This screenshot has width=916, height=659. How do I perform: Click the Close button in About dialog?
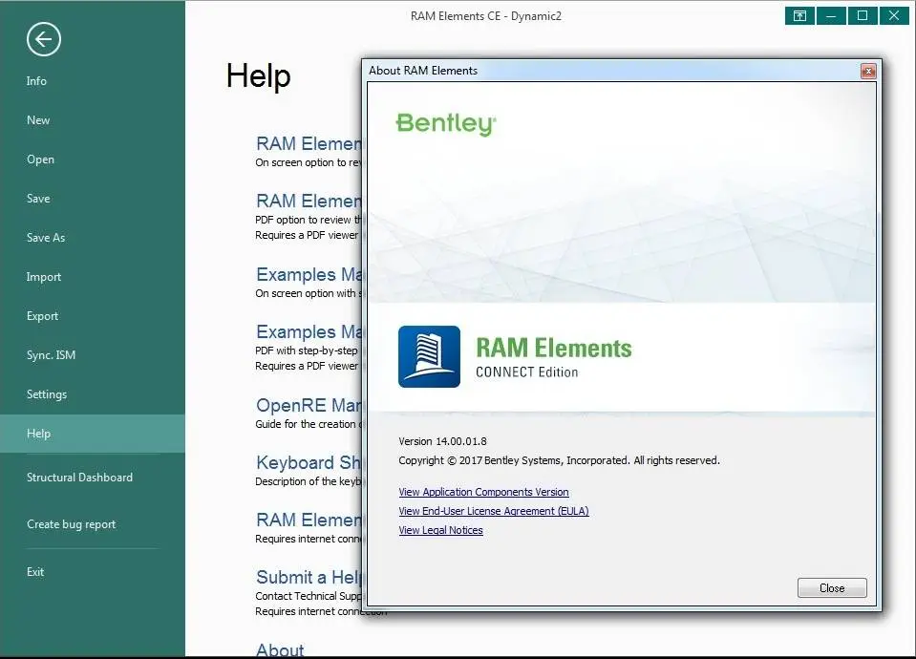(x=832, y=588)
